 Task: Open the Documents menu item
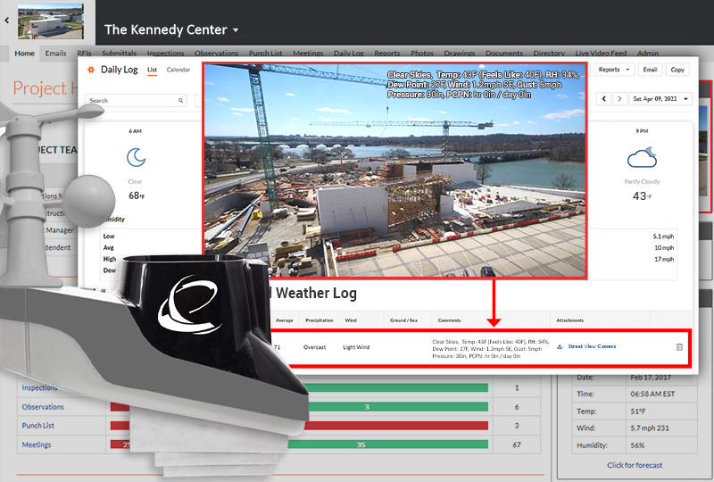tap(504, 54)
